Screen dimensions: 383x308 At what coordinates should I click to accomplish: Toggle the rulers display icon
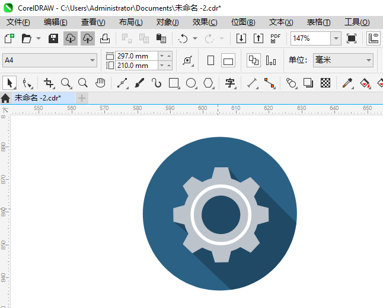[x=374, y=38]
